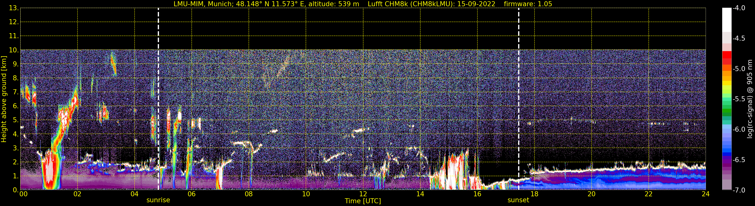This screenshot has height=206, width=755.
Task: Select the 'sunset' label below the time axis
Action: [518, 200]
